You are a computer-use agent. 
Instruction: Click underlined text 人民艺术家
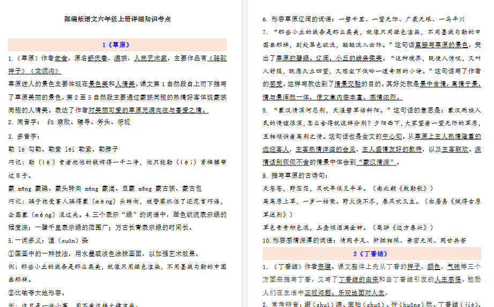pos(151,58)
